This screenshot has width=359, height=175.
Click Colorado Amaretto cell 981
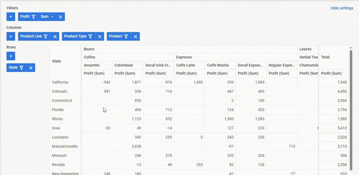pos(97,91)
